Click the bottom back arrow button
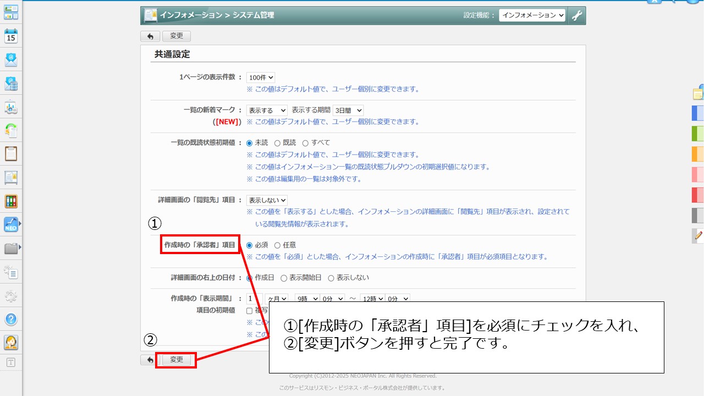Image resolution: width=704 pixels, height=396 pixels. click(x=150, y=360)
